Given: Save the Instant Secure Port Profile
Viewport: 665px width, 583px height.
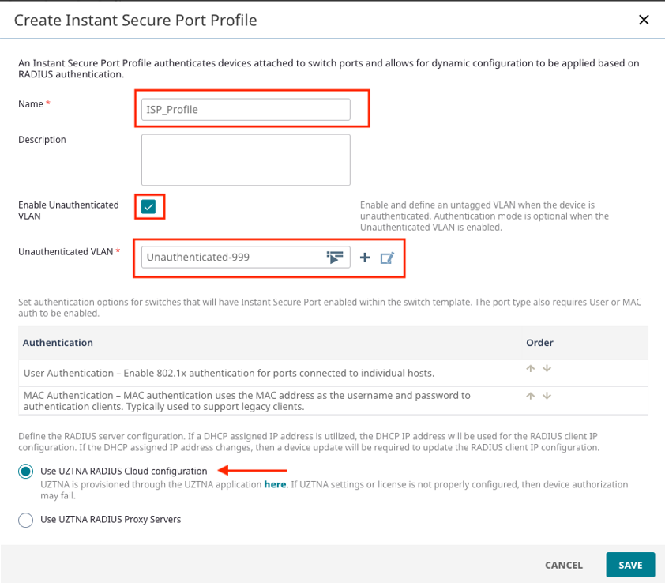Looking at the screenshot, I should point(629,565).
